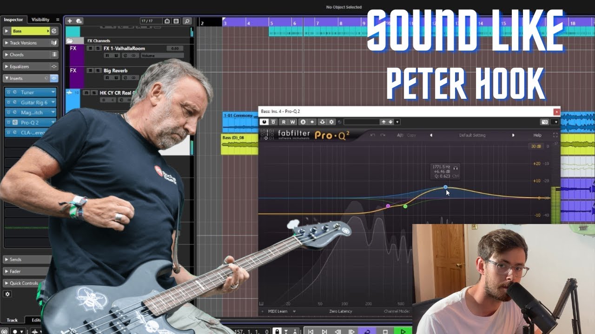Mute the FX 1-ValhallaRoom channel
This screenshot has height=334, width=595.
pyautogui.click(x=91, y=48)
